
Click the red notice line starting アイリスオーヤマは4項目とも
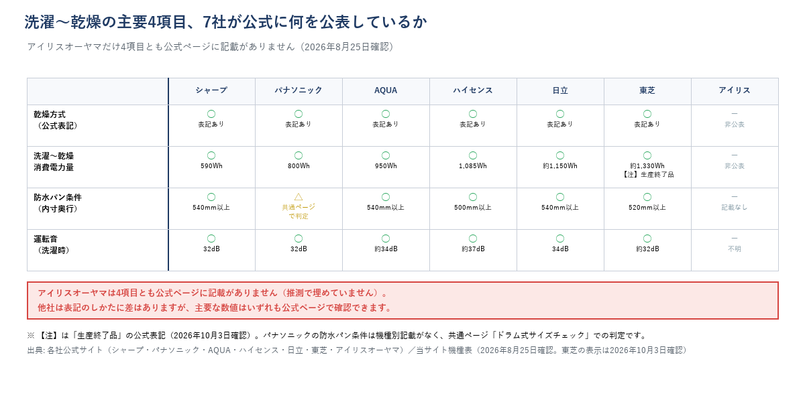pos(213,293)
